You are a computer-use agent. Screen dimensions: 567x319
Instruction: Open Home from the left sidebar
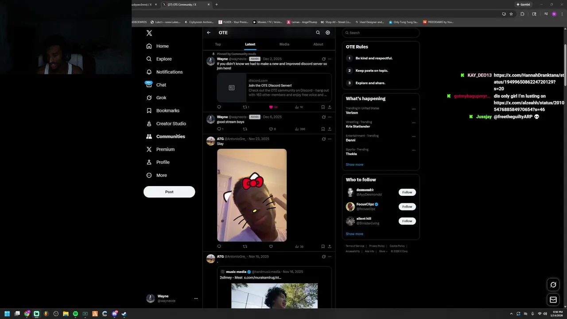coord(157,46)
